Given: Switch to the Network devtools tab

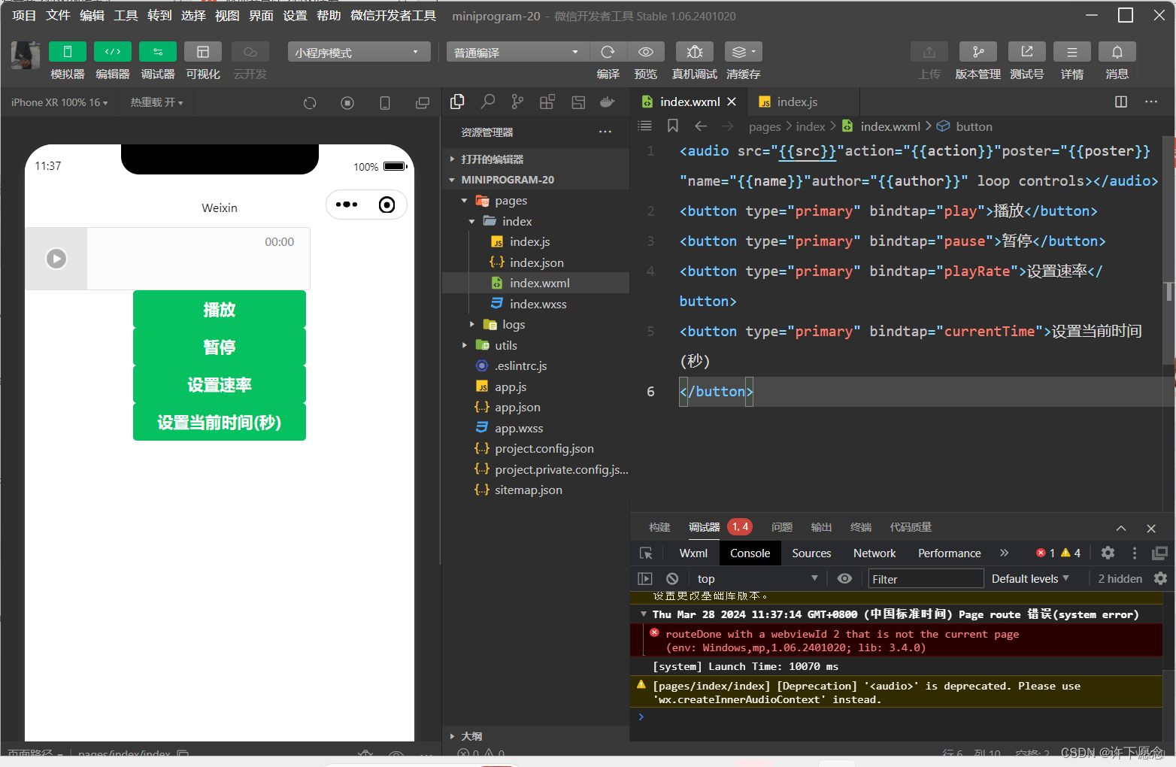Looking at the screenshot, I should [x=874, y=553].
